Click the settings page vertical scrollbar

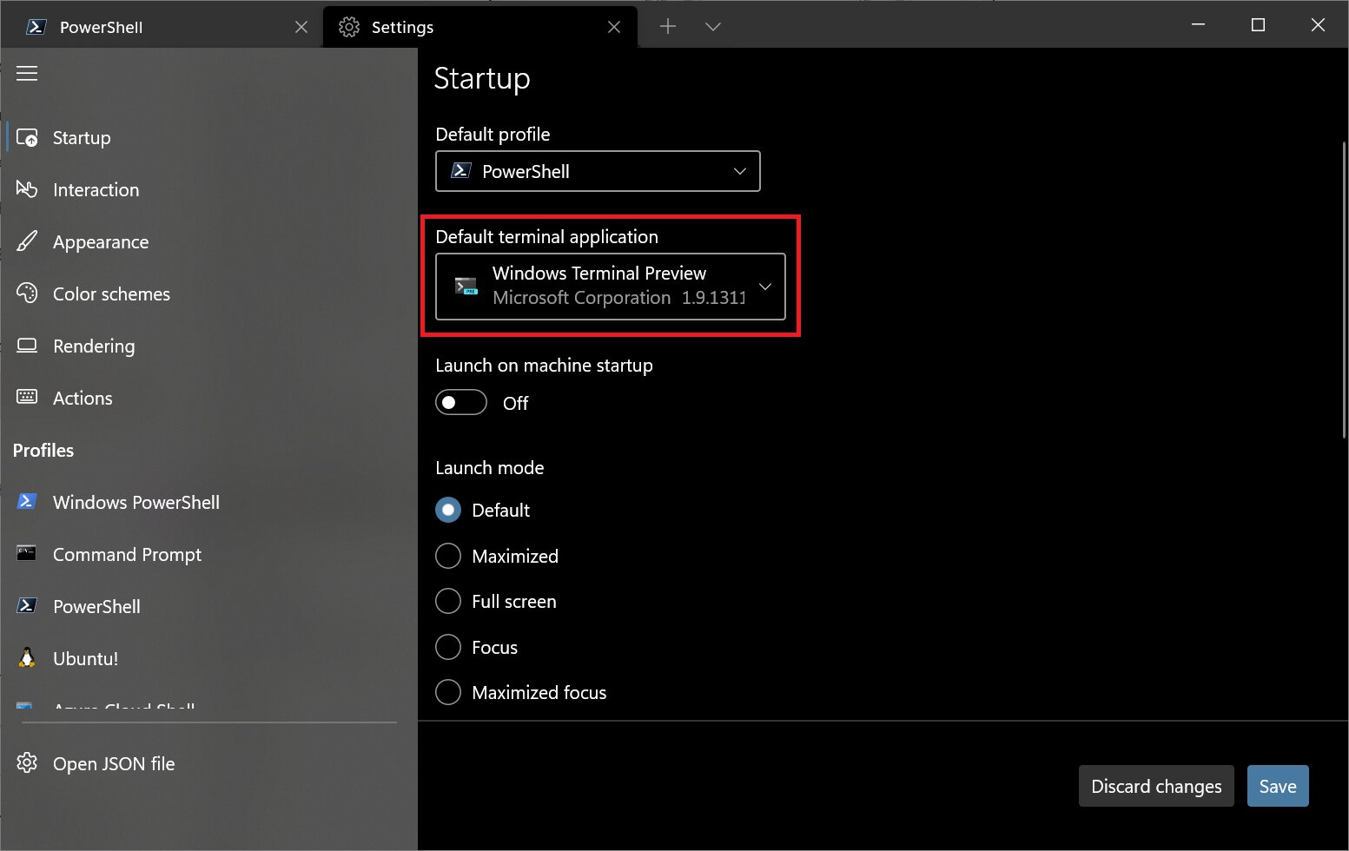point(1344,290)
